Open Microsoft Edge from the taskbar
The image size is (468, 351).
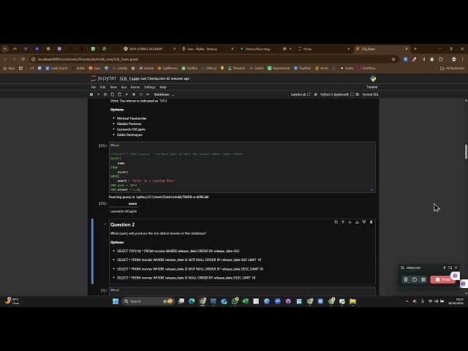click(192, 301)
